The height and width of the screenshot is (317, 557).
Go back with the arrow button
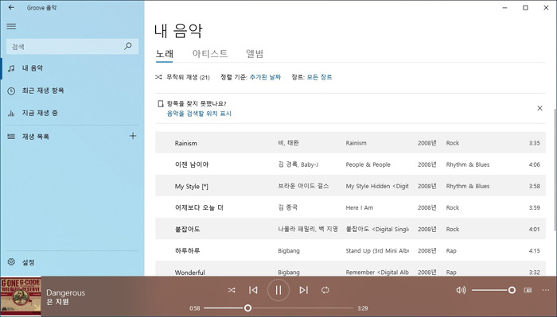tap(11, 7)
